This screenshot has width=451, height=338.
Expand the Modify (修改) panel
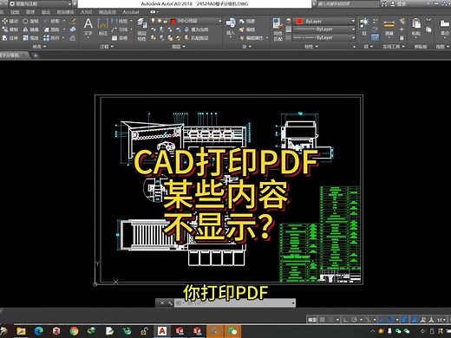coord(39,46)
